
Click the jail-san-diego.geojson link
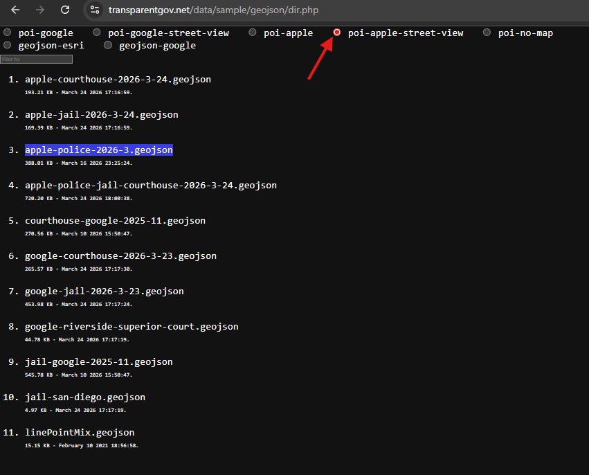[84, 397]
